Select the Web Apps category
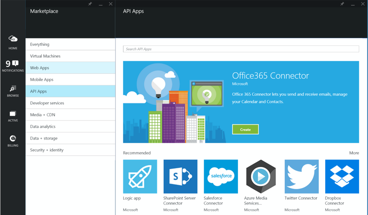 point(70,68)
